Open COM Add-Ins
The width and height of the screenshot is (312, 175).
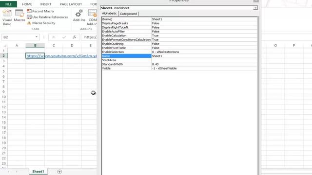pos(92,17)
